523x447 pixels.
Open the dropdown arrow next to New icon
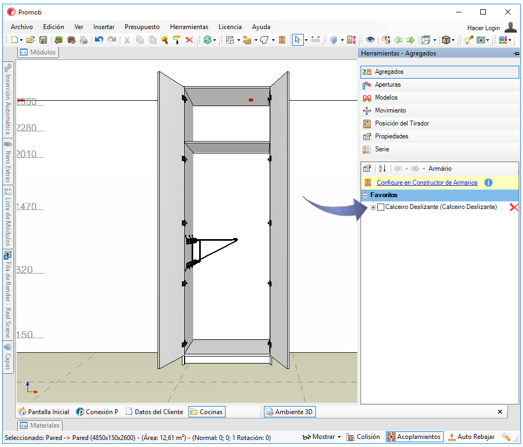point(21,40)
